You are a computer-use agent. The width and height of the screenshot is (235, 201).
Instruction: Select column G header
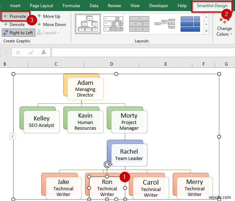[x=226, y=64]
